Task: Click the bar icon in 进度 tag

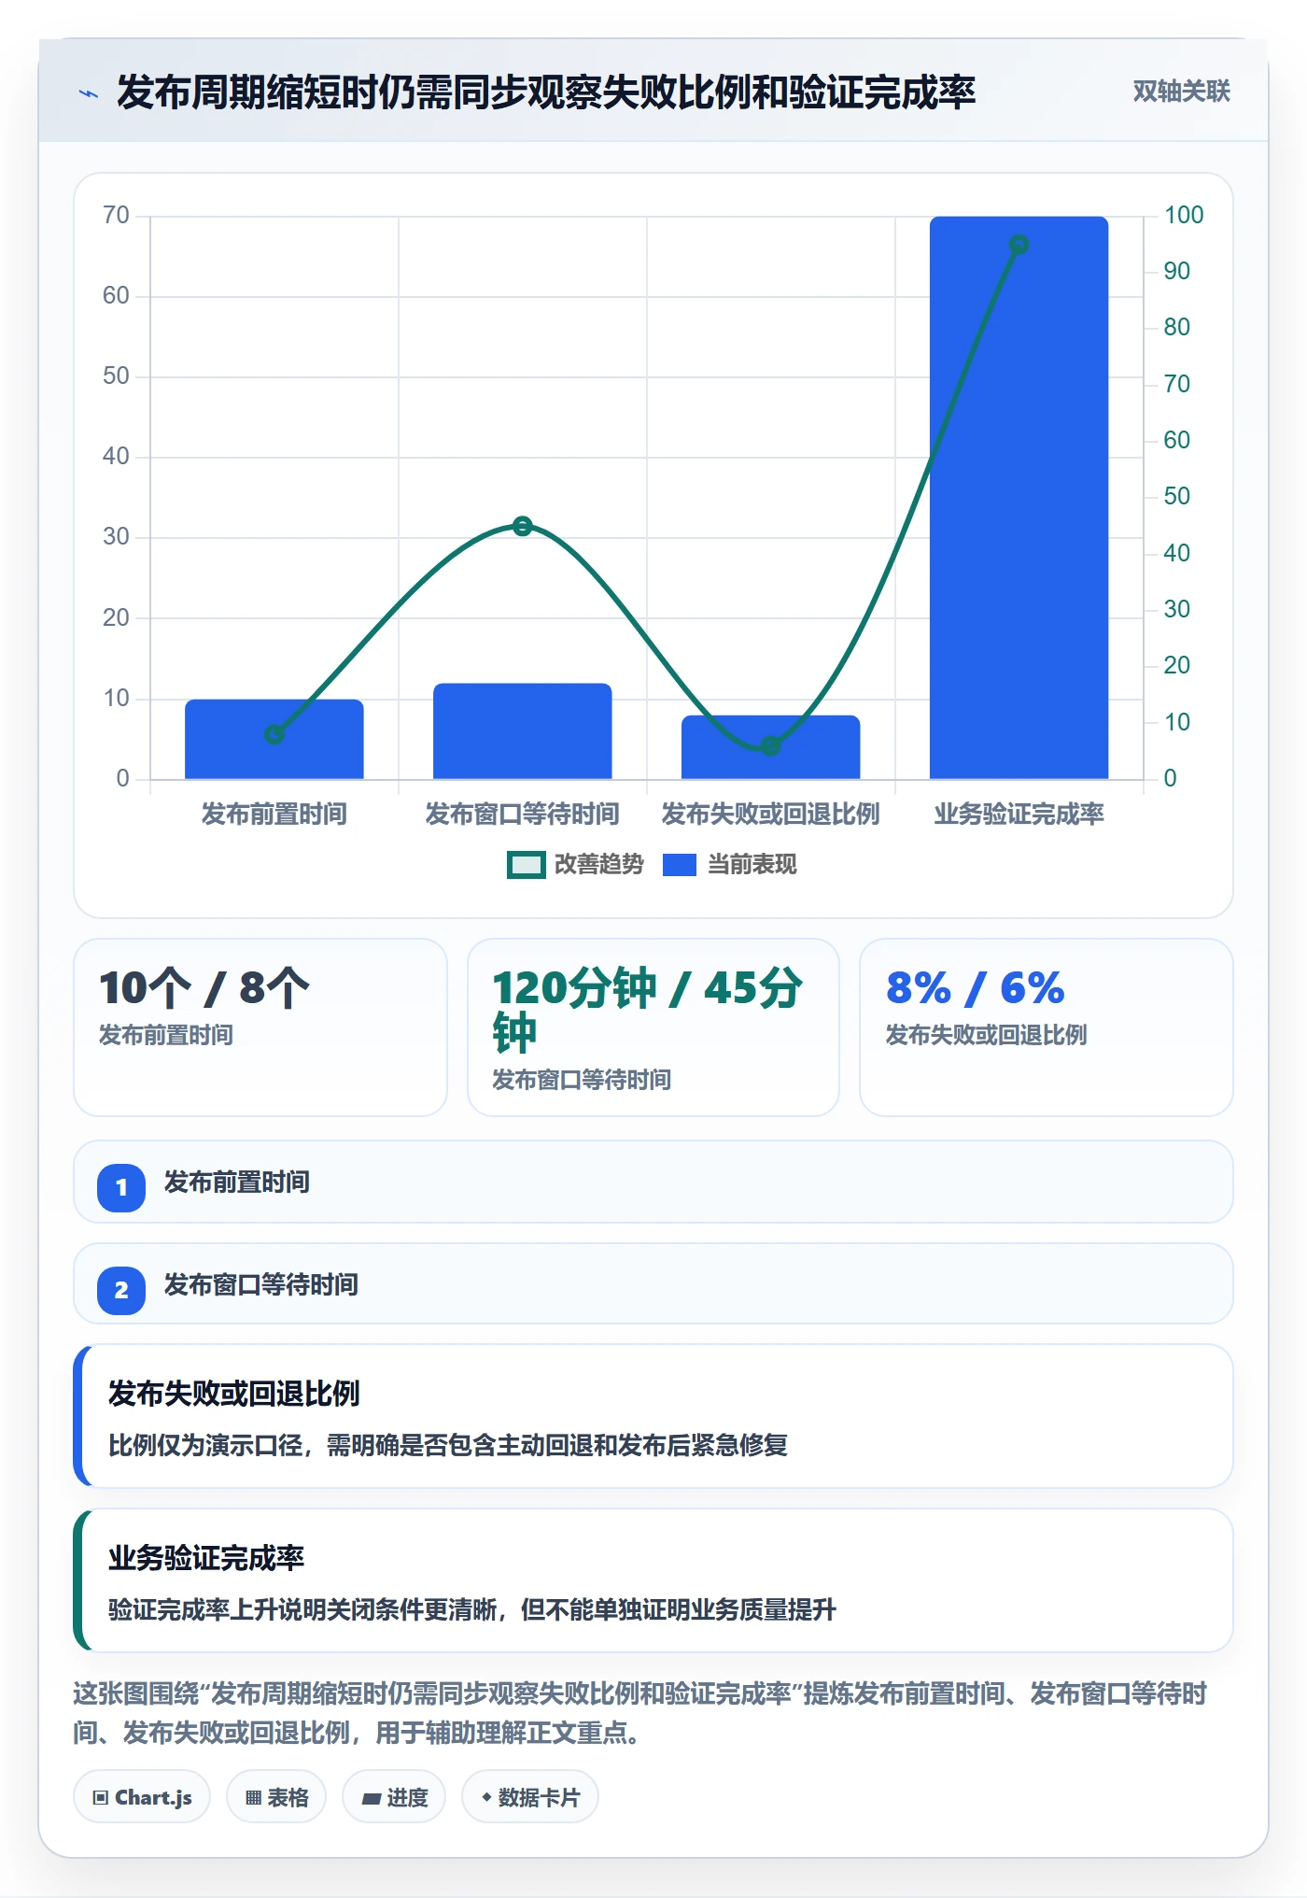Action: click(371, 1799)
